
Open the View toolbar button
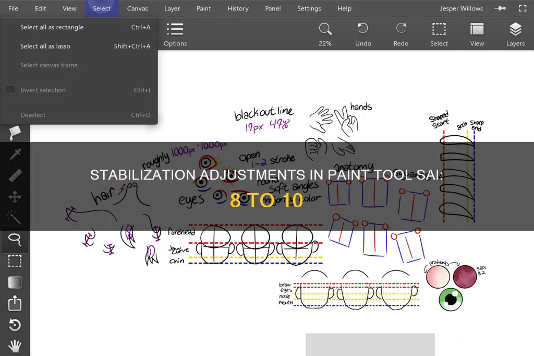click(x=477, y=34)
